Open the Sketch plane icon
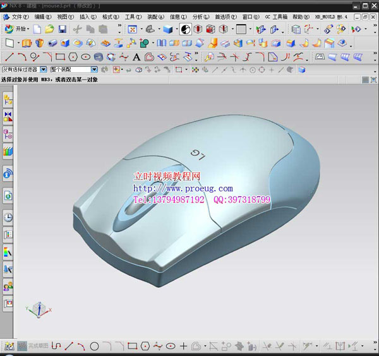 pyautogui.click(x=9, y=43)
